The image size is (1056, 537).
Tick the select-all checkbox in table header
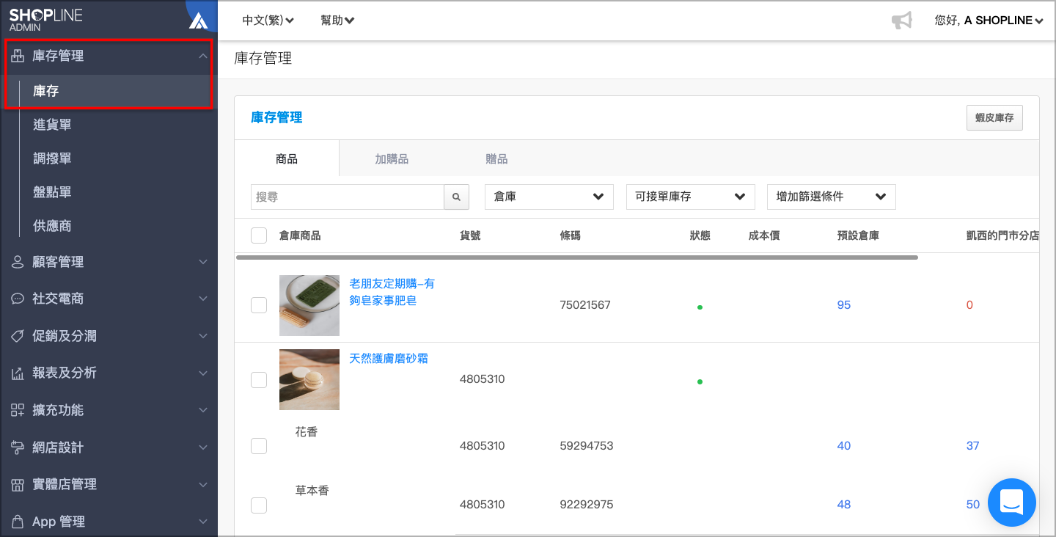tap(259, 235)
